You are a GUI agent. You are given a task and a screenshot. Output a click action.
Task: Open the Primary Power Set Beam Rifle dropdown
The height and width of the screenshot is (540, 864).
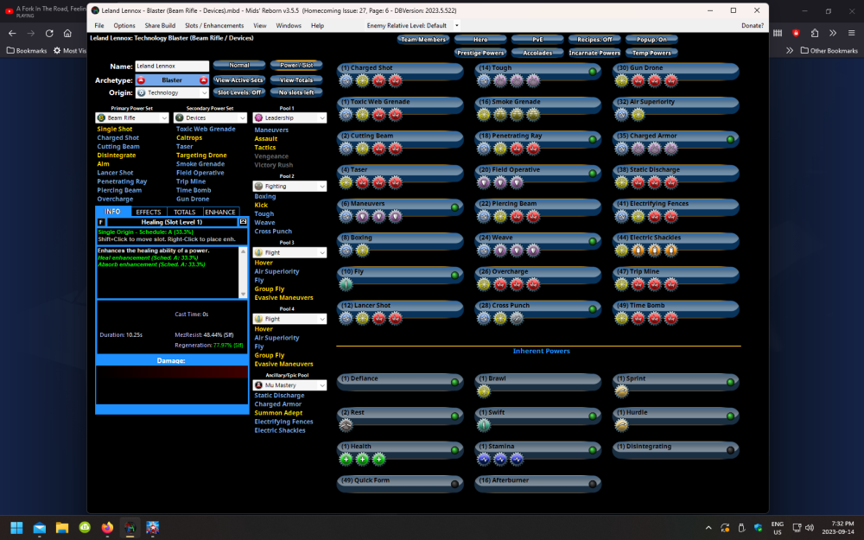tap(131, 118)
